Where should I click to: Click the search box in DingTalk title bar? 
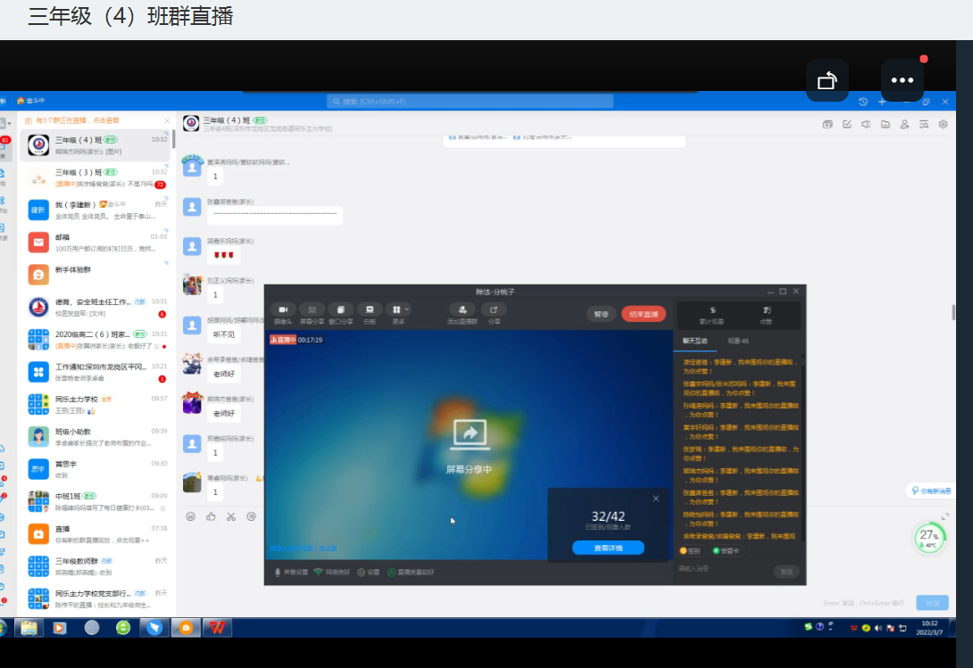[x=470, y=101]
